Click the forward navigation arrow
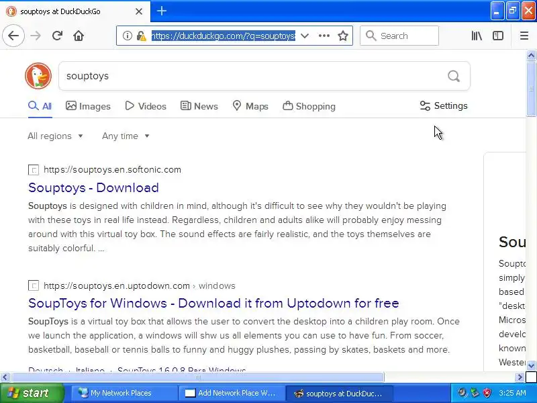This screenshot has width=537, height=403. [x=36, y=36]
